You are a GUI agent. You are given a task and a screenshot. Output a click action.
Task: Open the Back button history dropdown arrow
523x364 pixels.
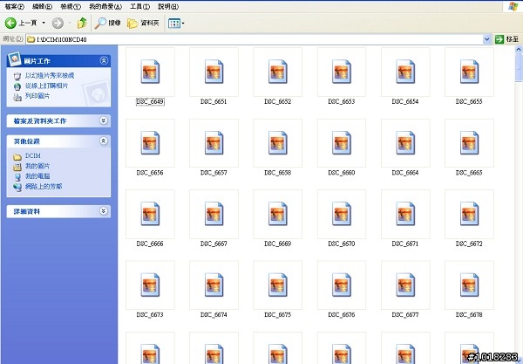tap(44, 23)
